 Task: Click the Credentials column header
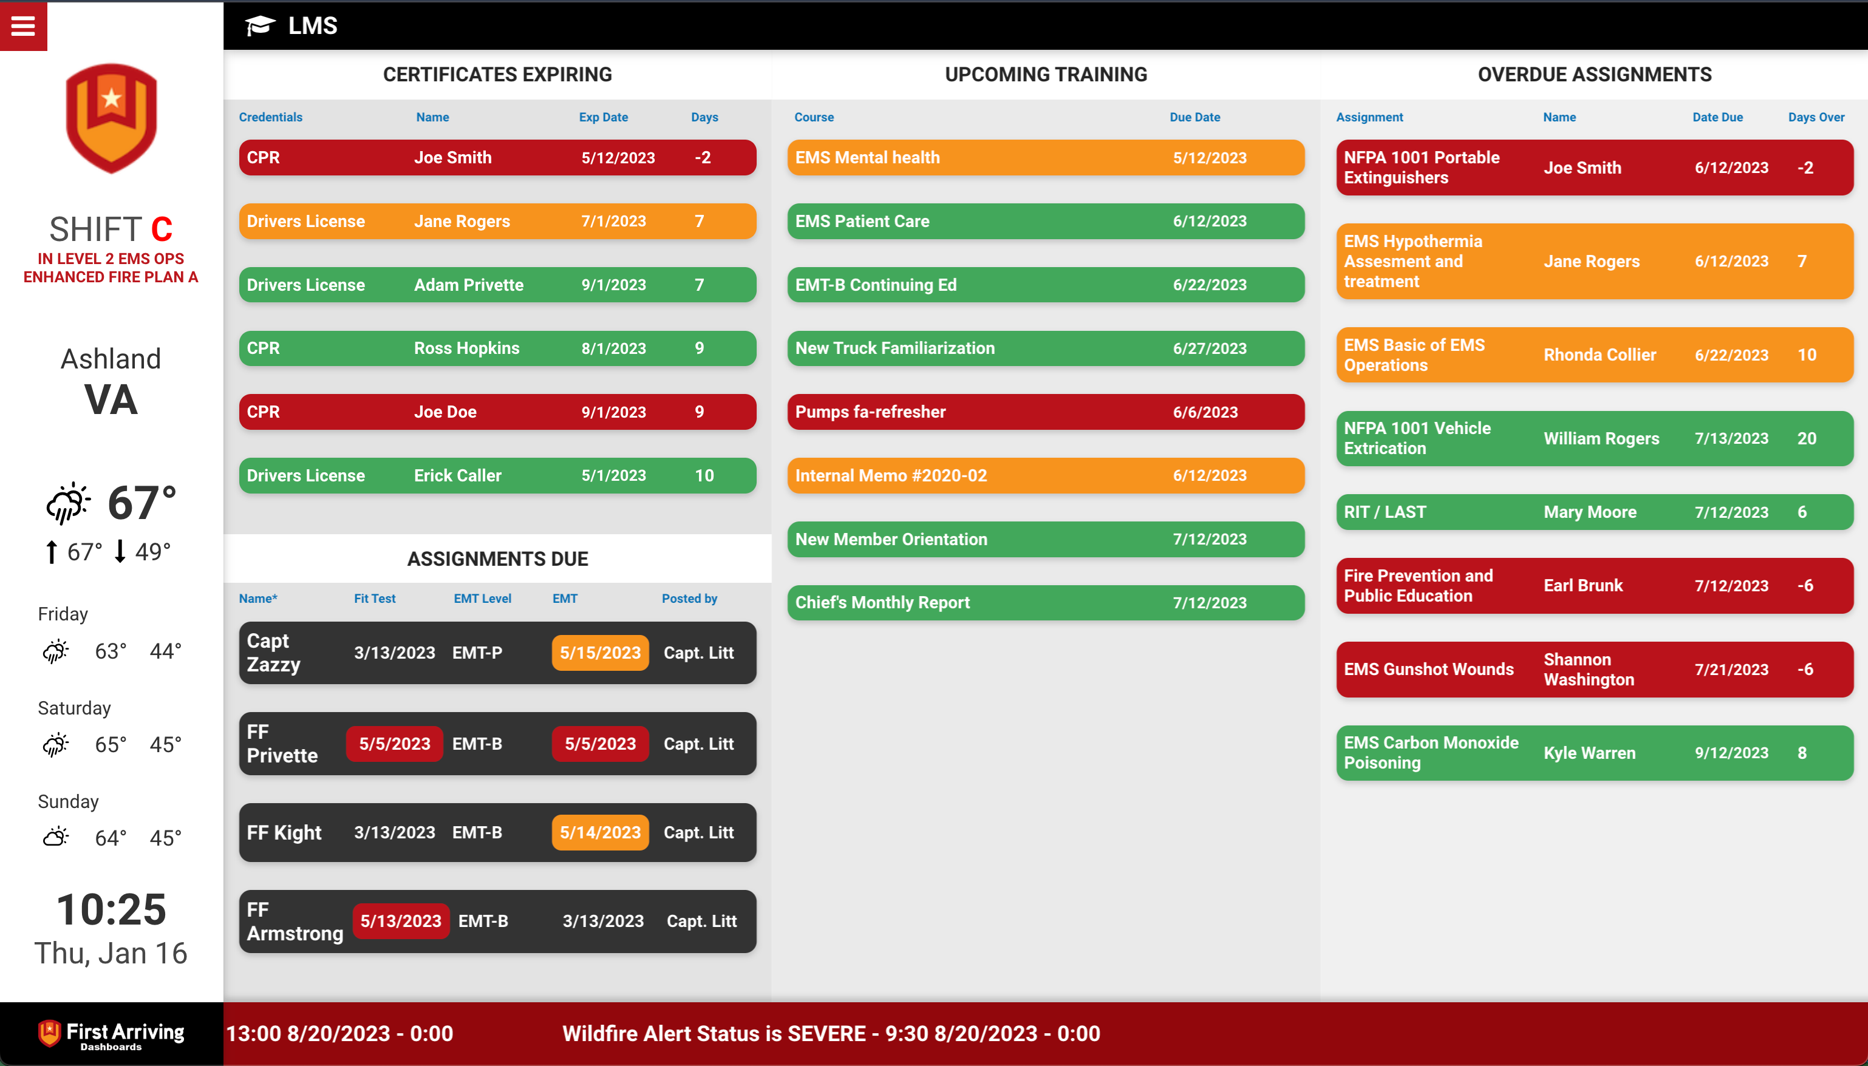270,117
